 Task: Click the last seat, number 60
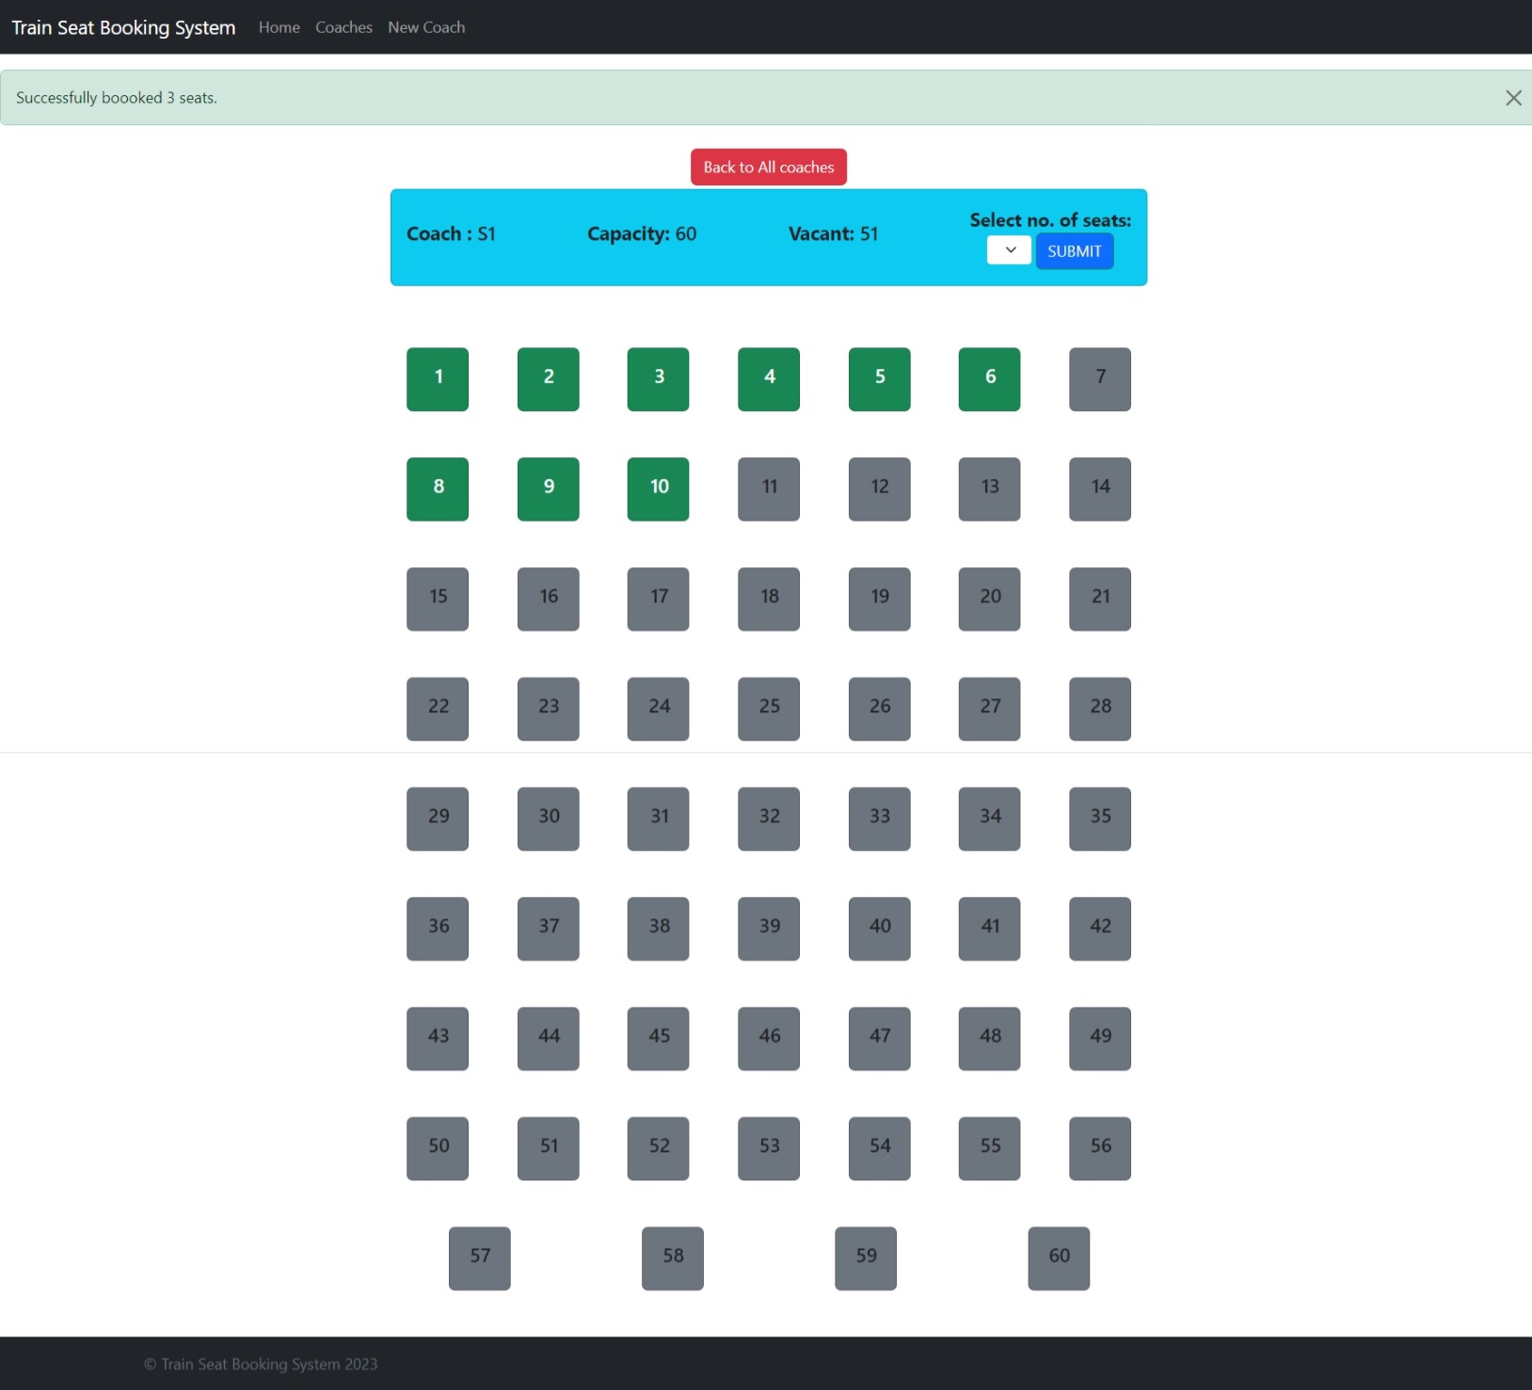click(1059, 1258)
